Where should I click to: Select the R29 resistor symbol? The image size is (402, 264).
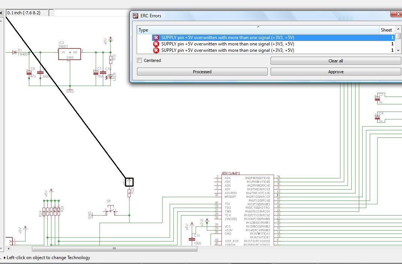129,192
